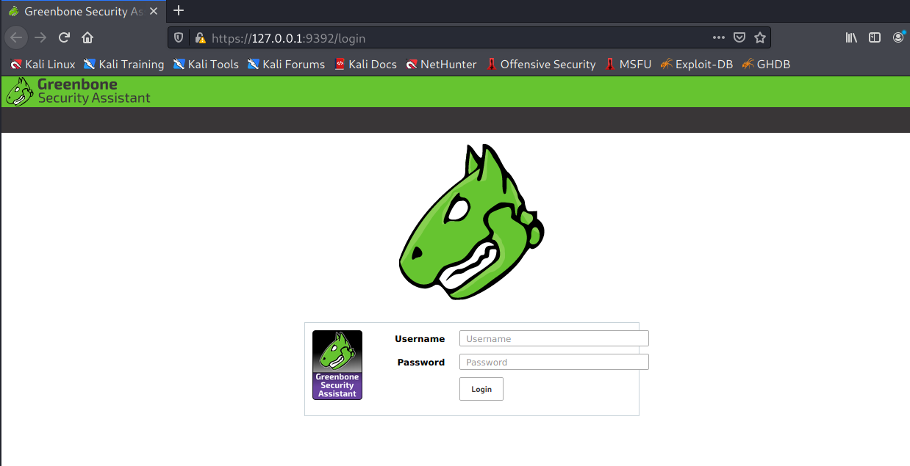Image resolution: width=910 pixels, height=466 pixels.
Task: Open the Kali Tools bookmark
Action: tap(206, 65)
